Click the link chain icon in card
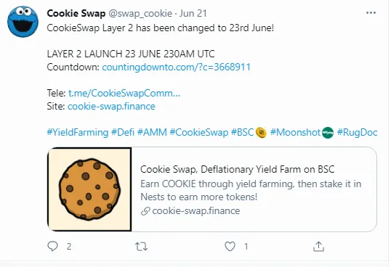Screen dimensions: 391x267 tap(145, 211)
